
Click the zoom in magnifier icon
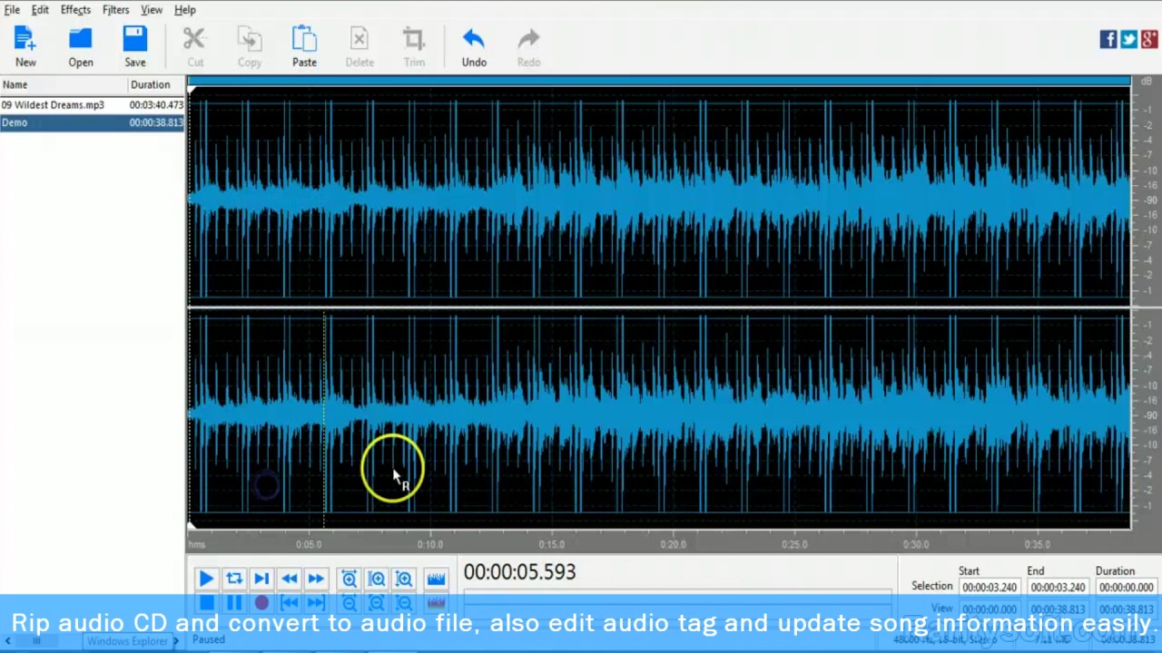point(350,579)
